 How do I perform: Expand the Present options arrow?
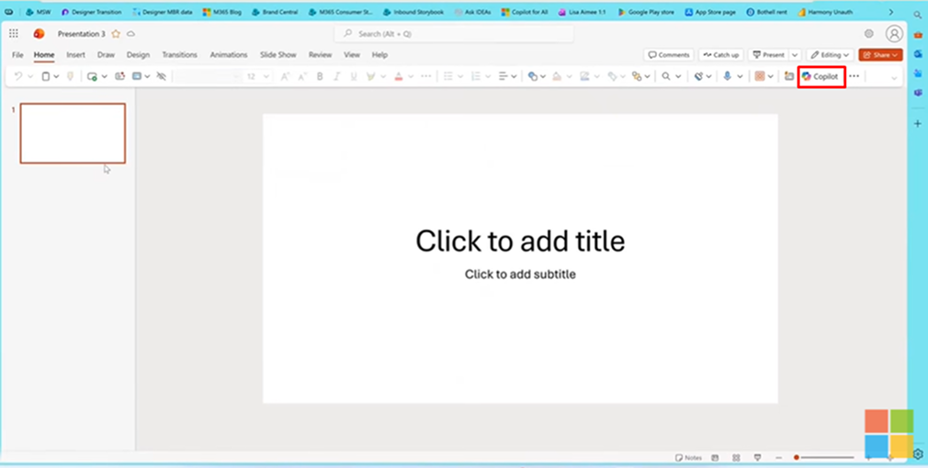tap(795, 55)
